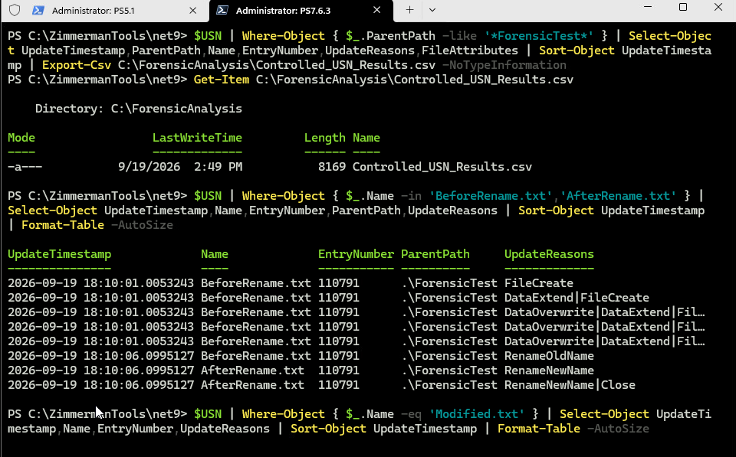Click BeforeRename.txt in the RenameOldName row
Viewport: 736px width, 457px height.
256,356
